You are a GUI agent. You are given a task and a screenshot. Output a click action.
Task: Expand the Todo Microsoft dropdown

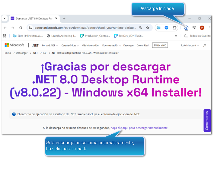click(x=190, y=46)
